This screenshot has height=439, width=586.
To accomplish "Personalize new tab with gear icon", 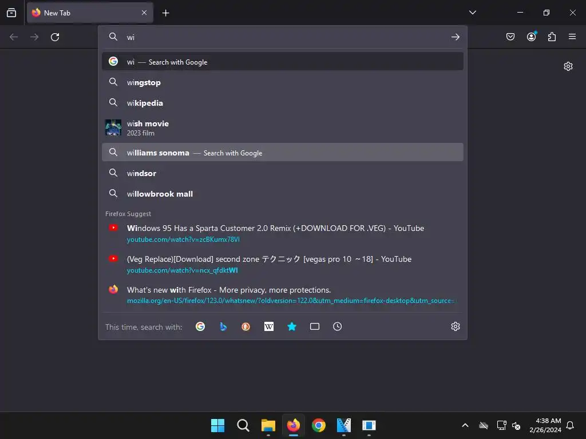I will [568, 66].
